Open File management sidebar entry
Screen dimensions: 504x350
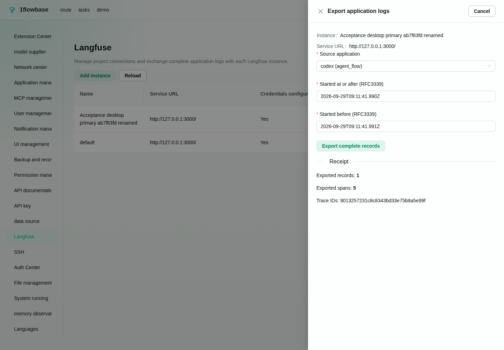coord(31,283)
